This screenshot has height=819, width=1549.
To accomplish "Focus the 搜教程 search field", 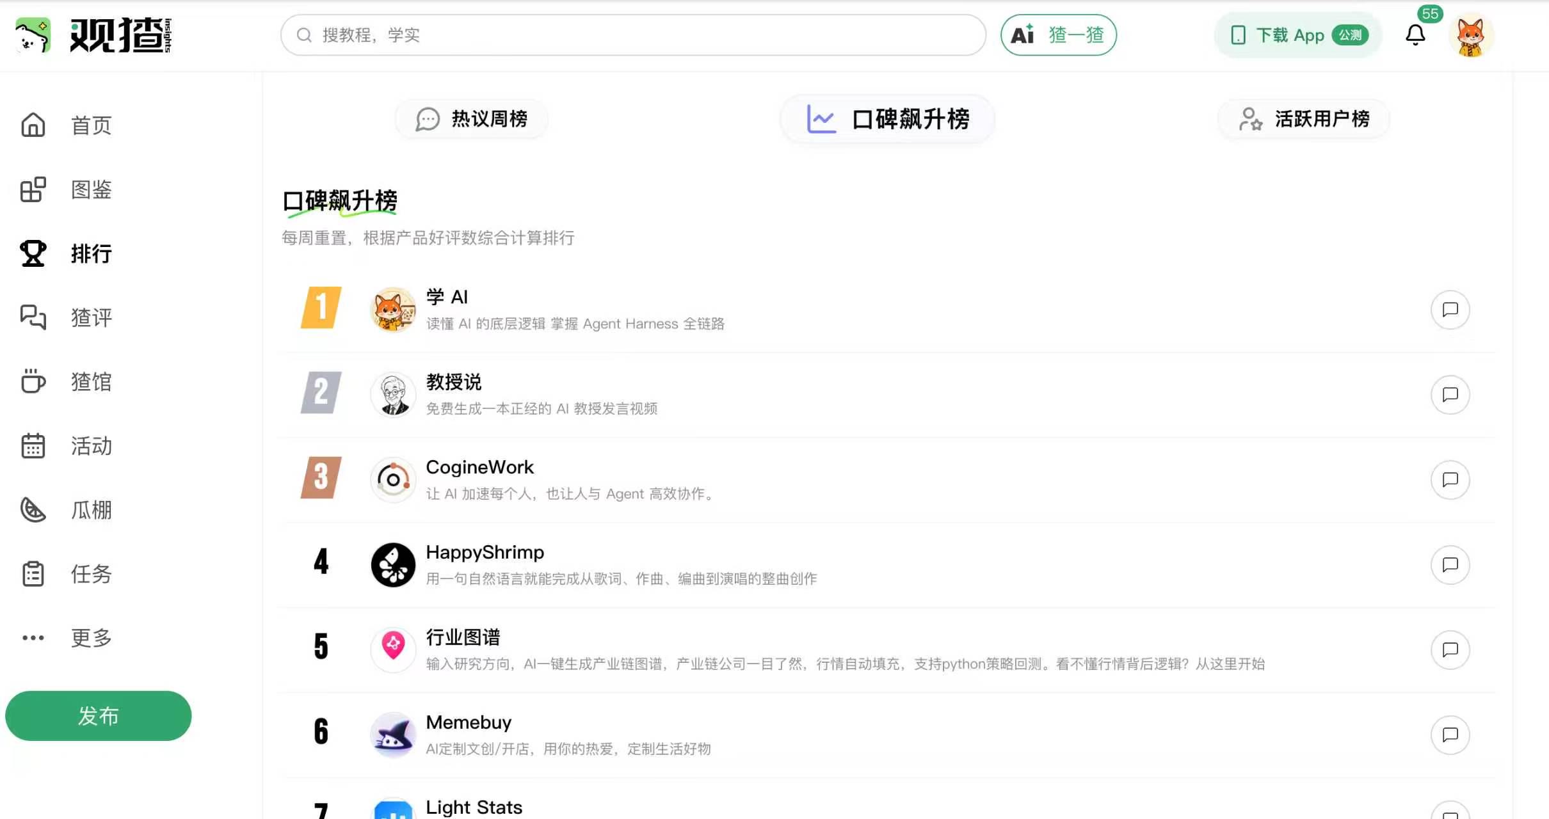I will (633, 35).
